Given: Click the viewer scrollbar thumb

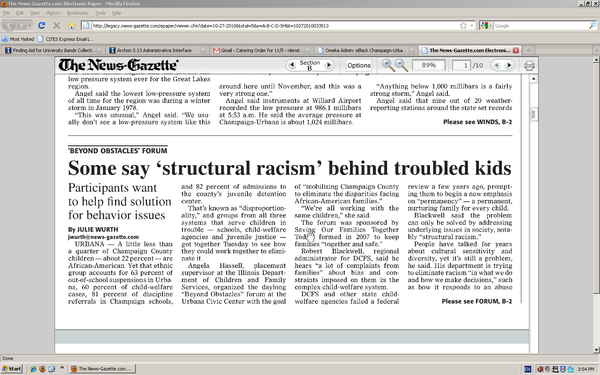Looking at the screenshot, I should (x=533, y=114).
